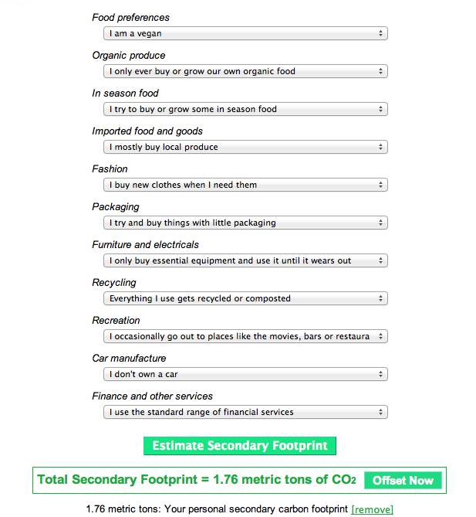The height and width of the screenshot is (517, 476).
Task: Change the Imported food and goods selection
Action: click(245, 147)
